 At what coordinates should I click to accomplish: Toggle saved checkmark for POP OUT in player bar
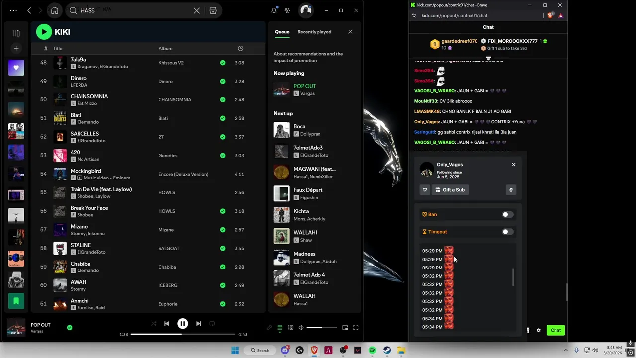(70, 327)
